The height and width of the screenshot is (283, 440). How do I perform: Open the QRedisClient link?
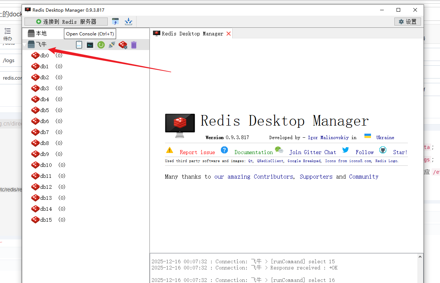pyautogui.click(x=271, y=161)
